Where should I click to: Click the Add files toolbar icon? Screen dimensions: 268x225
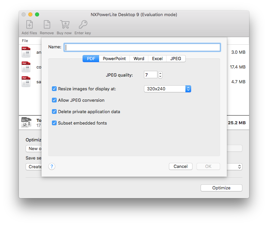(x=29, y=25)
